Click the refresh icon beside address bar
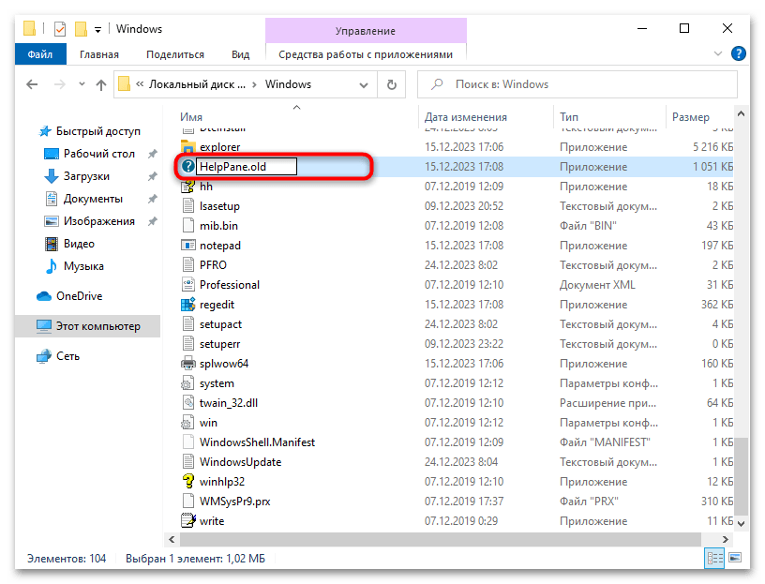 (389, 84)
